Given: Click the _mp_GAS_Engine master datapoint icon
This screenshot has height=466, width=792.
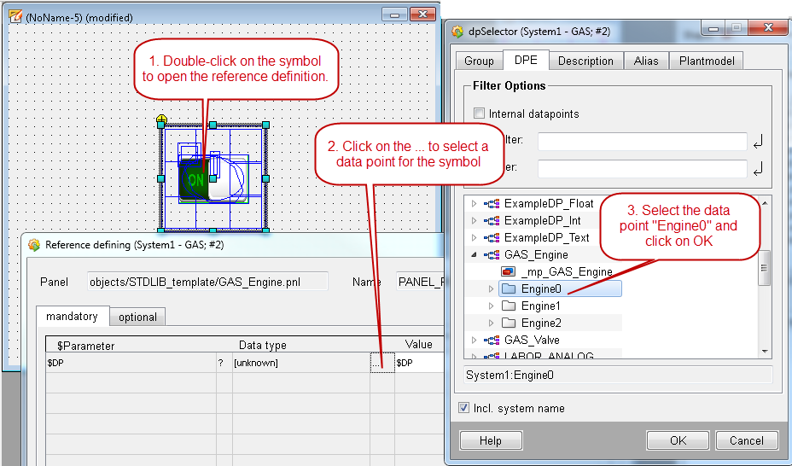Looking at the screenshot, I should (x=508, y=271).
